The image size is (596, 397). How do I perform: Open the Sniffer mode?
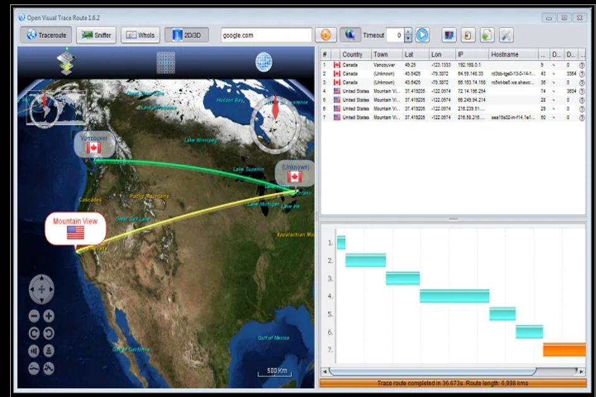coord(96,35)
